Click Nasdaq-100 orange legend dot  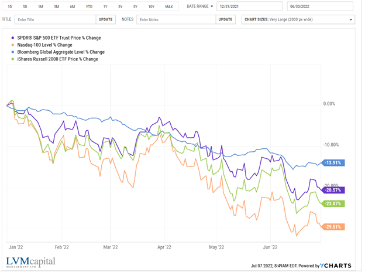point(13,45)
